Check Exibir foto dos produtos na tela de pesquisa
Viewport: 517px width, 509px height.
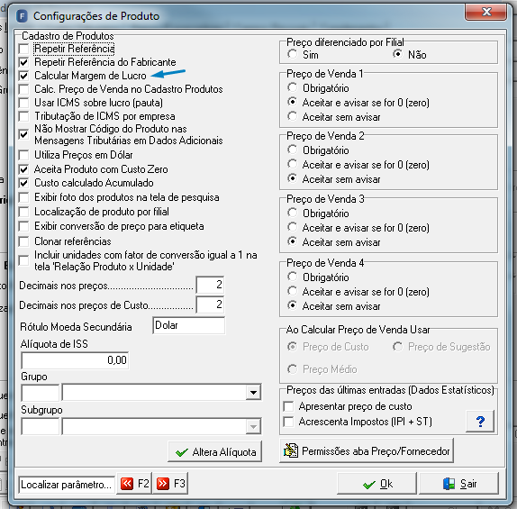(x=23, y=197)
